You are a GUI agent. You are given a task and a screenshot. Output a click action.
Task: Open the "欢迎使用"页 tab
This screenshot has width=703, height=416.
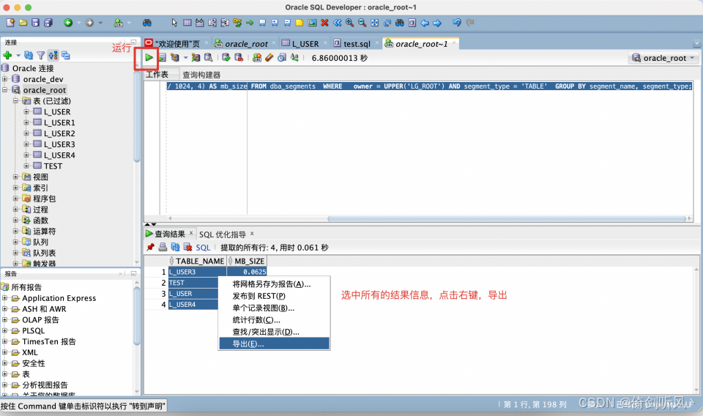pyautogui.click(x=177, y=43)
